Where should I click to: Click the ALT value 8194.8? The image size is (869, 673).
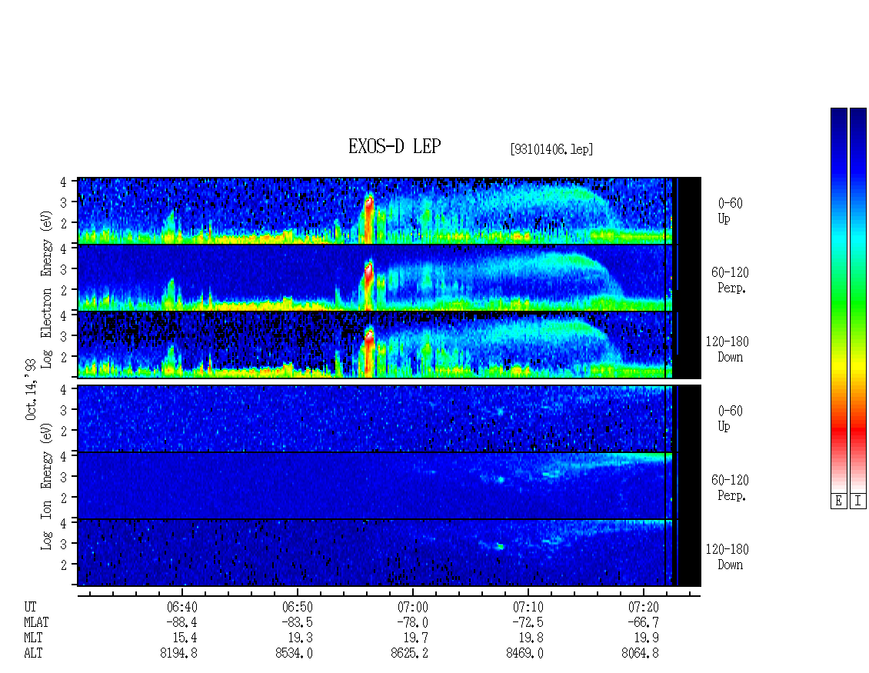pyautogui.click(x=178, y=654)
